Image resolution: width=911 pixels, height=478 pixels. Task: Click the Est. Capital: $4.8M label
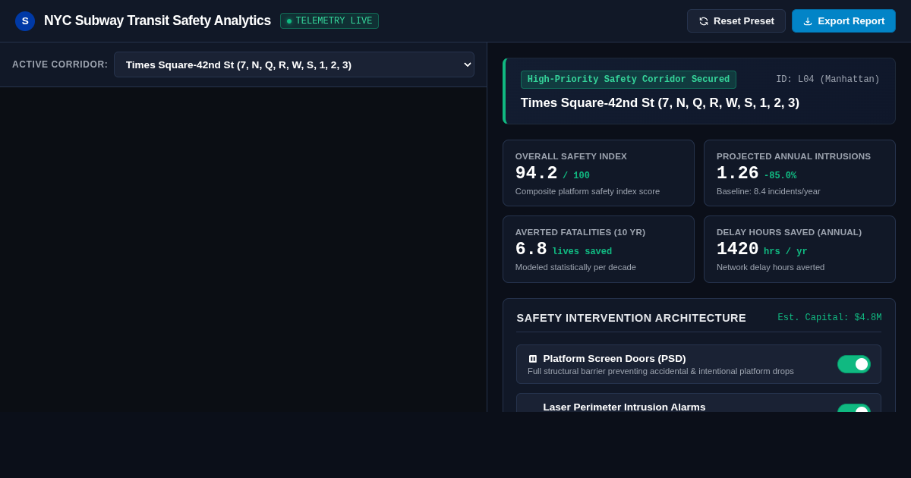coord(830,318)
